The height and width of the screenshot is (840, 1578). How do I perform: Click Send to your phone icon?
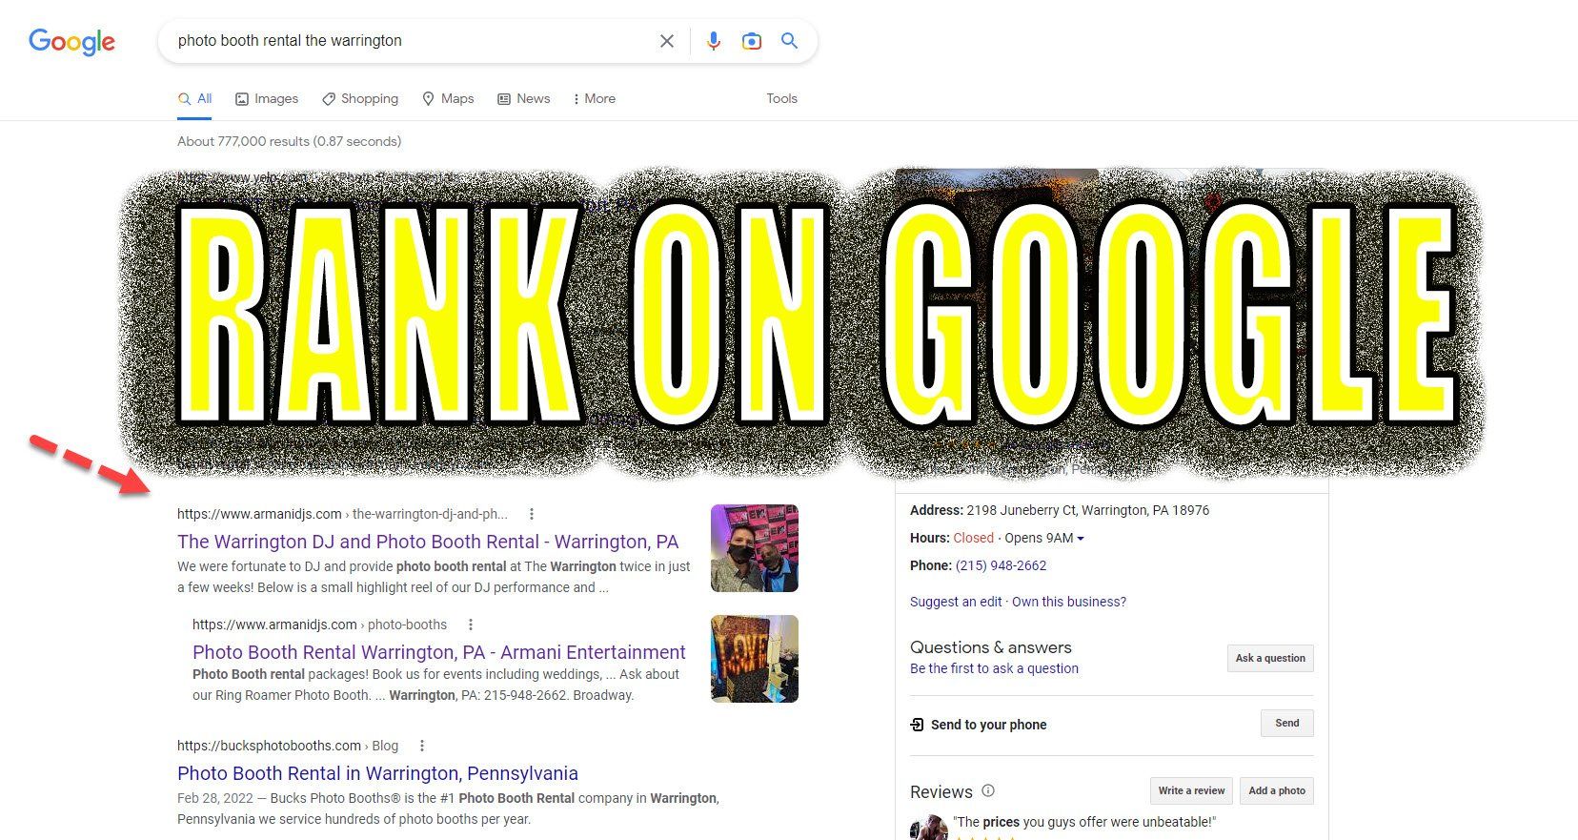coord(917,725)
